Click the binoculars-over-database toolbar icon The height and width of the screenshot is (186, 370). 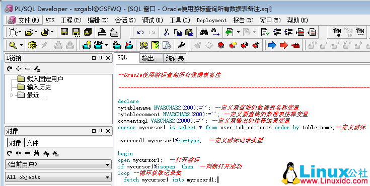click(117, 45)
